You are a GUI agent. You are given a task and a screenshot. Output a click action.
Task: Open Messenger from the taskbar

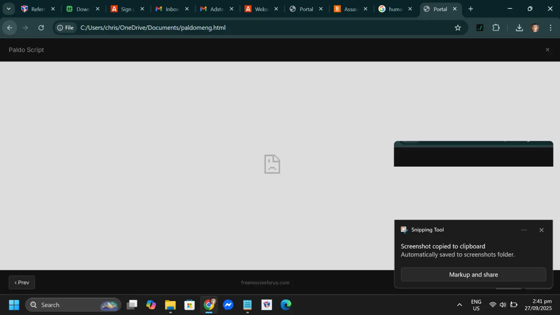(x=228, y=305)
